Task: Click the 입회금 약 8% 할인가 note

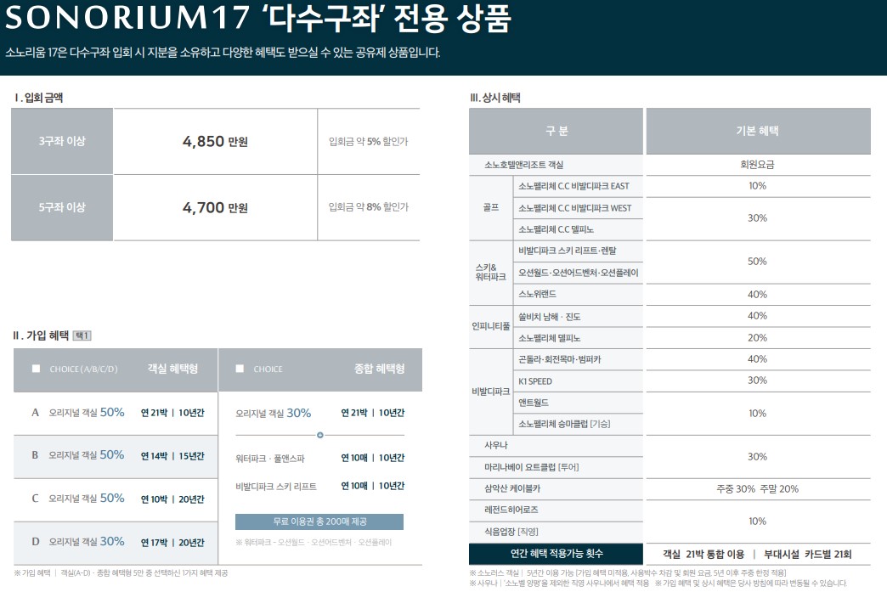Action: point(368,207)
